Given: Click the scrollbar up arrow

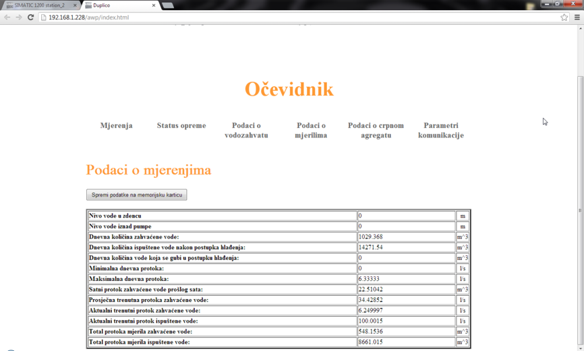Looking at the screenshot, I should click(580, 28).
